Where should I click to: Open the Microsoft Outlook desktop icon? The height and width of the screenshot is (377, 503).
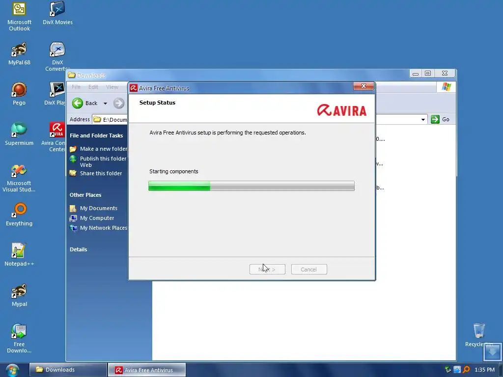point(19,17)
